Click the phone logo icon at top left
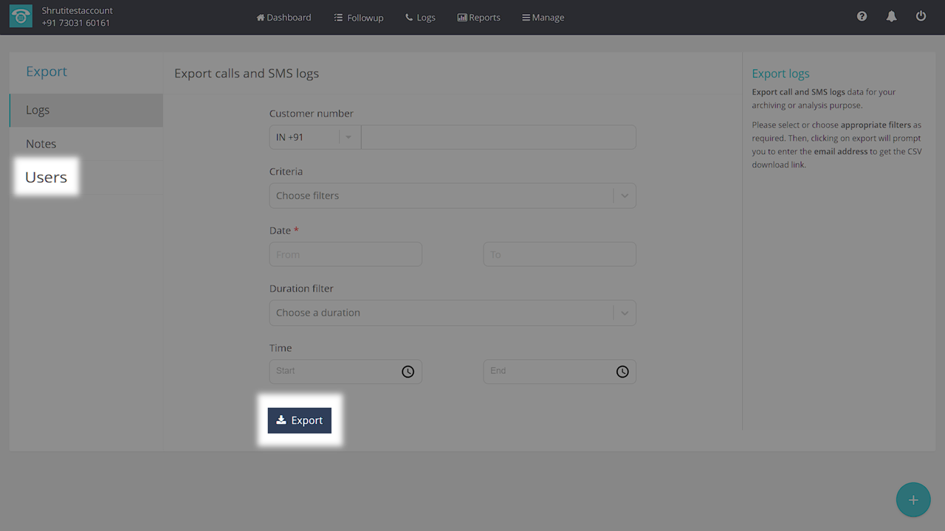This screenshot has width=945, height=531. coord(21,17)
